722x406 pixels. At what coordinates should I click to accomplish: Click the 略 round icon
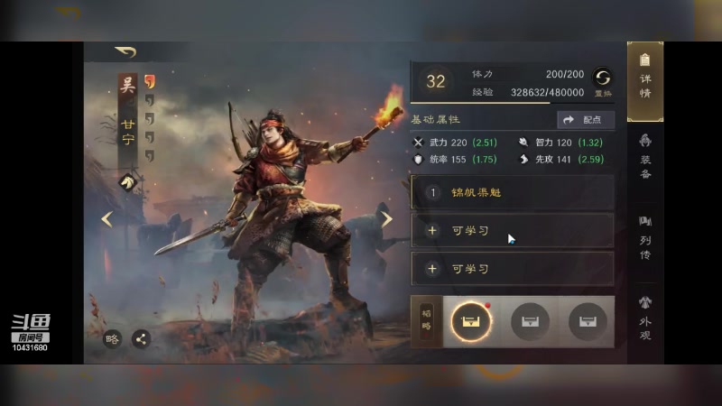(112, 340)
